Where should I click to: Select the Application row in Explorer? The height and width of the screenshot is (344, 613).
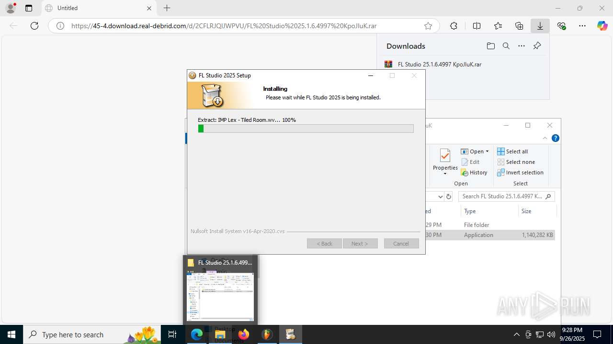point(490,235)
